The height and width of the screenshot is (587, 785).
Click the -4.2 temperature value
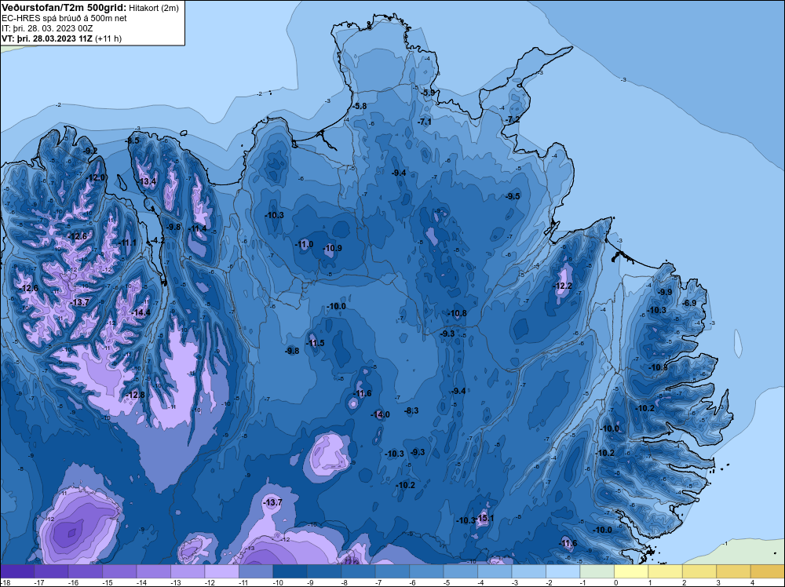pos(157,241)
